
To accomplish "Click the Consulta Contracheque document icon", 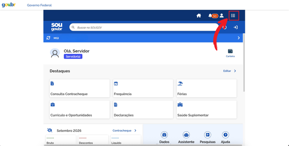I will pyautogui.click(x=52, y=83).
